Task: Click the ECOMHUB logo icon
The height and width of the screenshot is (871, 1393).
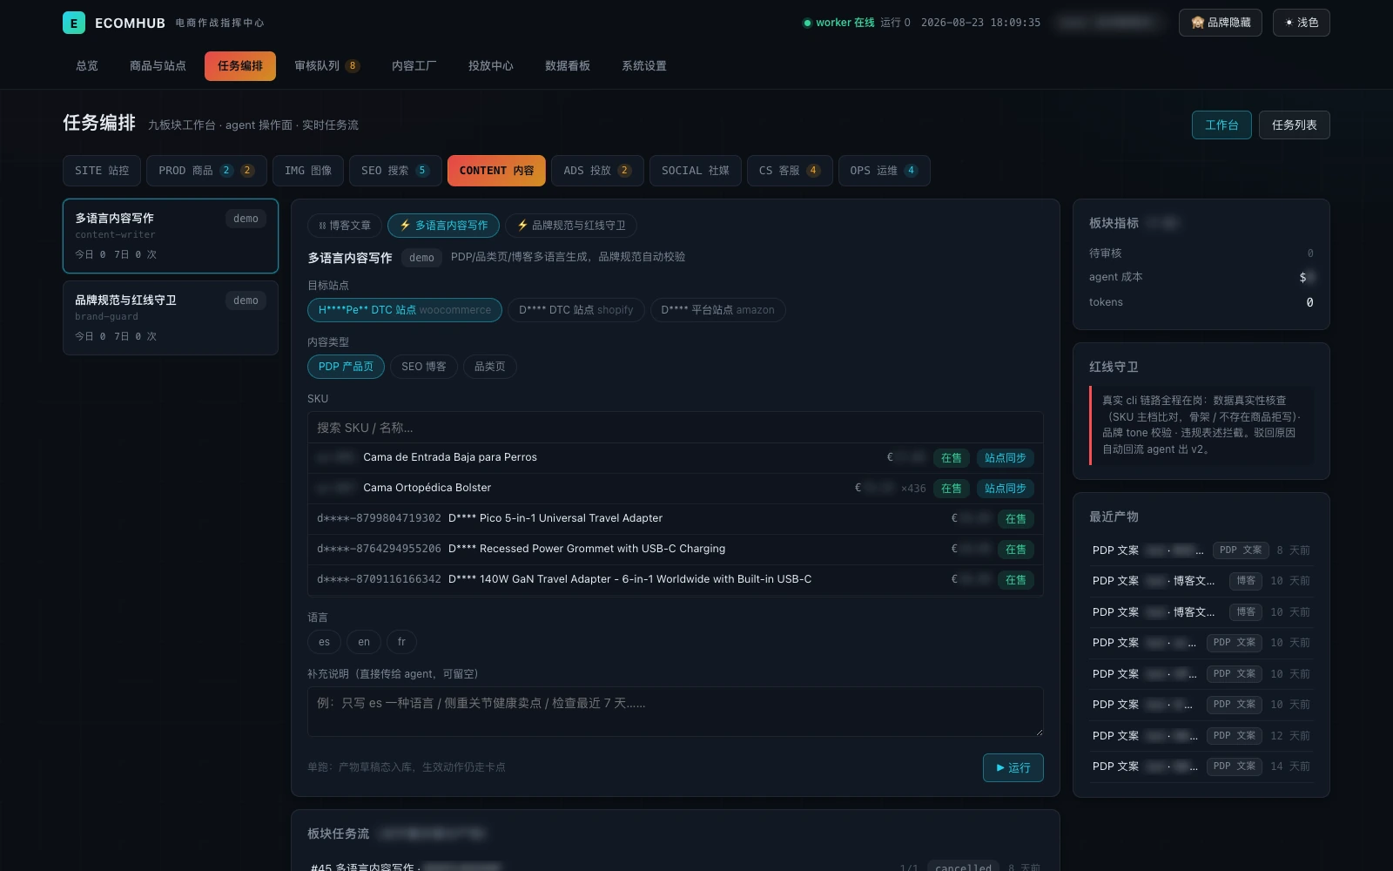Action: (74, 23)
